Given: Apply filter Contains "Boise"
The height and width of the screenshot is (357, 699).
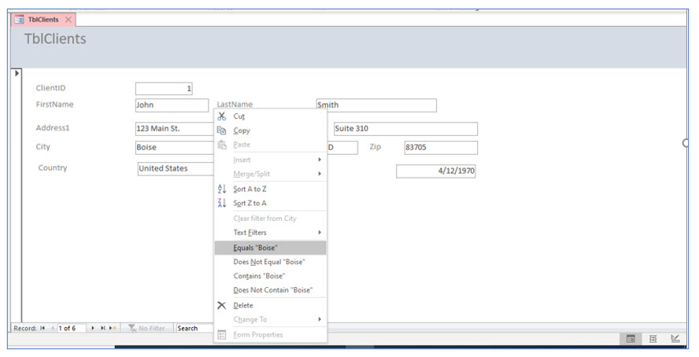Looking at the screenshot, I should point(271,276).
